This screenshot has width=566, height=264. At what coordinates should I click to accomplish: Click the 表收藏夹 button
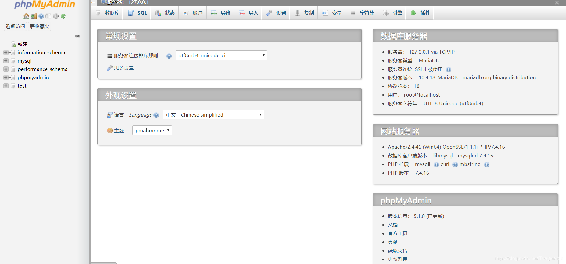[40, 26]
